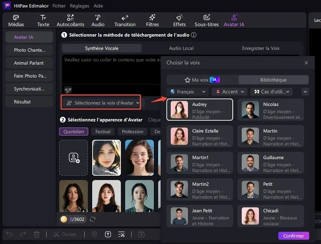Click the refresh credits icon

pos(93,219)
